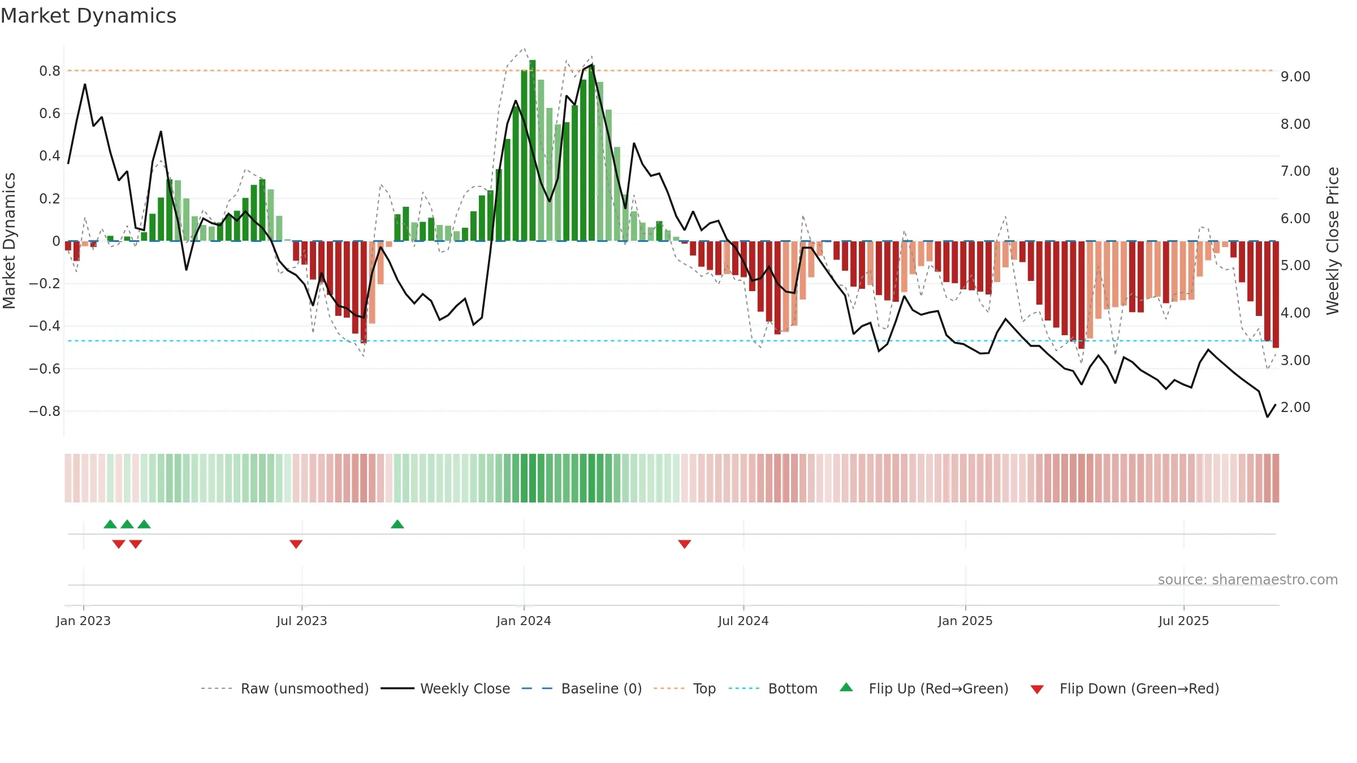The width and height of the screenshot is (1357, 763).
Task: Click the 2.00 price axis label
Action: (1295, 407)
